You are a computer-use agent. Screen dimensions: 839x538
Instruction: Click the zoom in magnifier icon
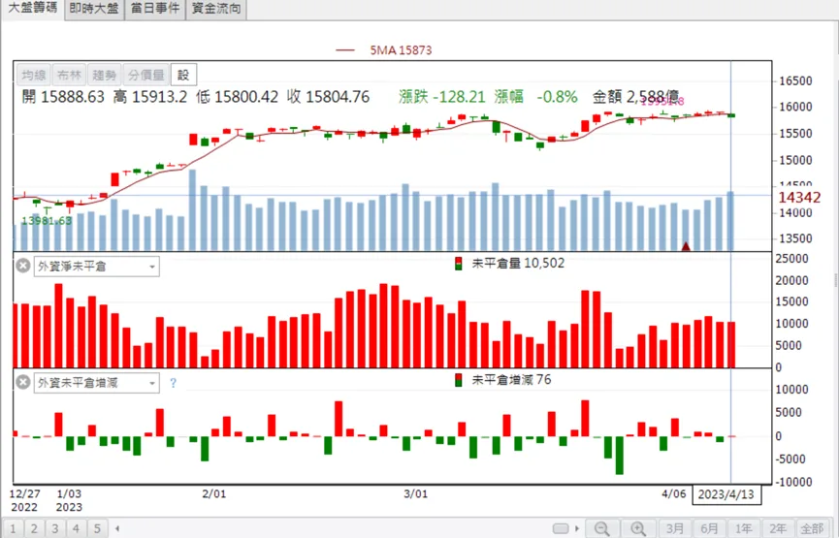tap(638, 529)
